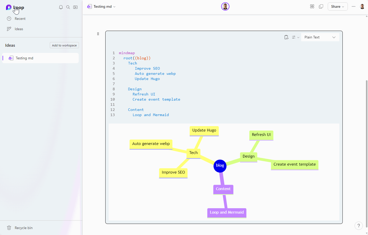This screenshot has width=368, height=235.
Task: Click the page icon beside title
Action: [90, 6]
